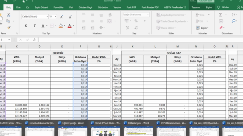
Task: Click the Find magnifier icon
Action: coord(234,21)
